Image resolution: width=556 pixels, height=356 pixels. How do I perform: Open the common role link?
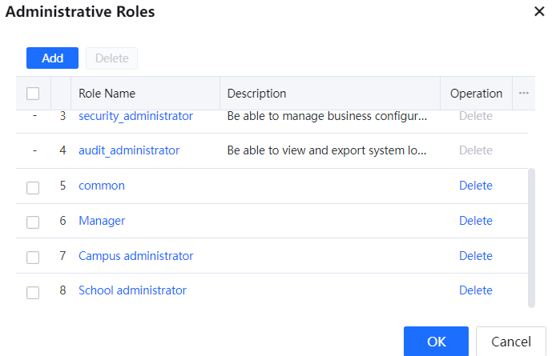click(x=102, y=186)
